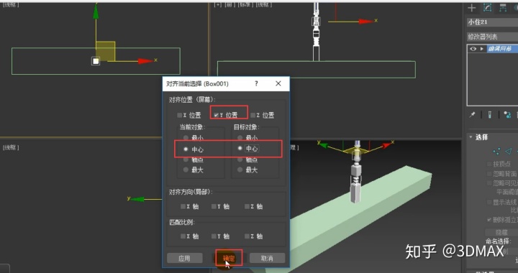
Task: Select 中心 under 目标对象
Action: [240, 149]
